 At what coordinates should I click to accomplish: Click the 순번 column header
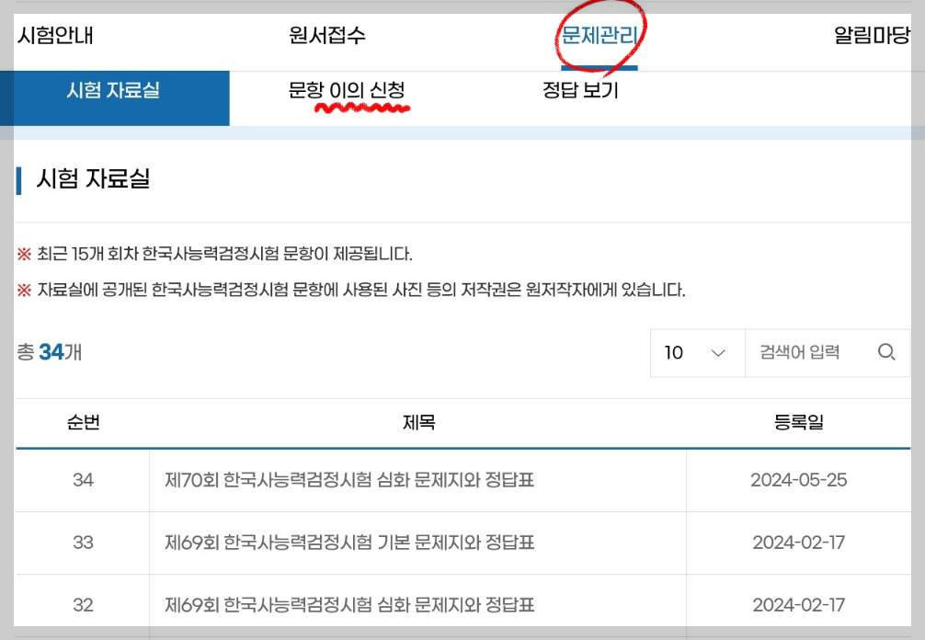[82, 422]
